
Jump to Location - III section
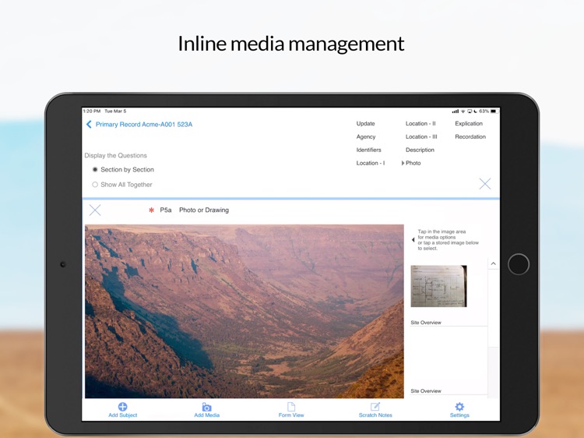click(x=421, y=137)
